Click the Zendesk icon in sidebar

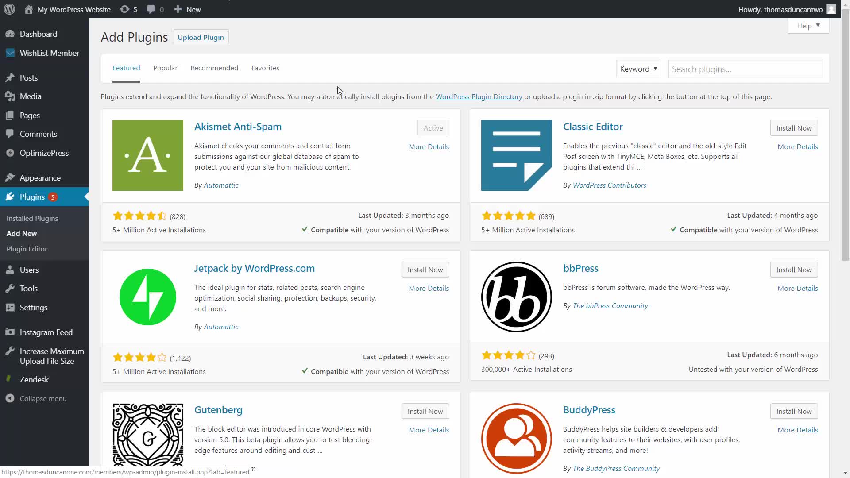9,379
